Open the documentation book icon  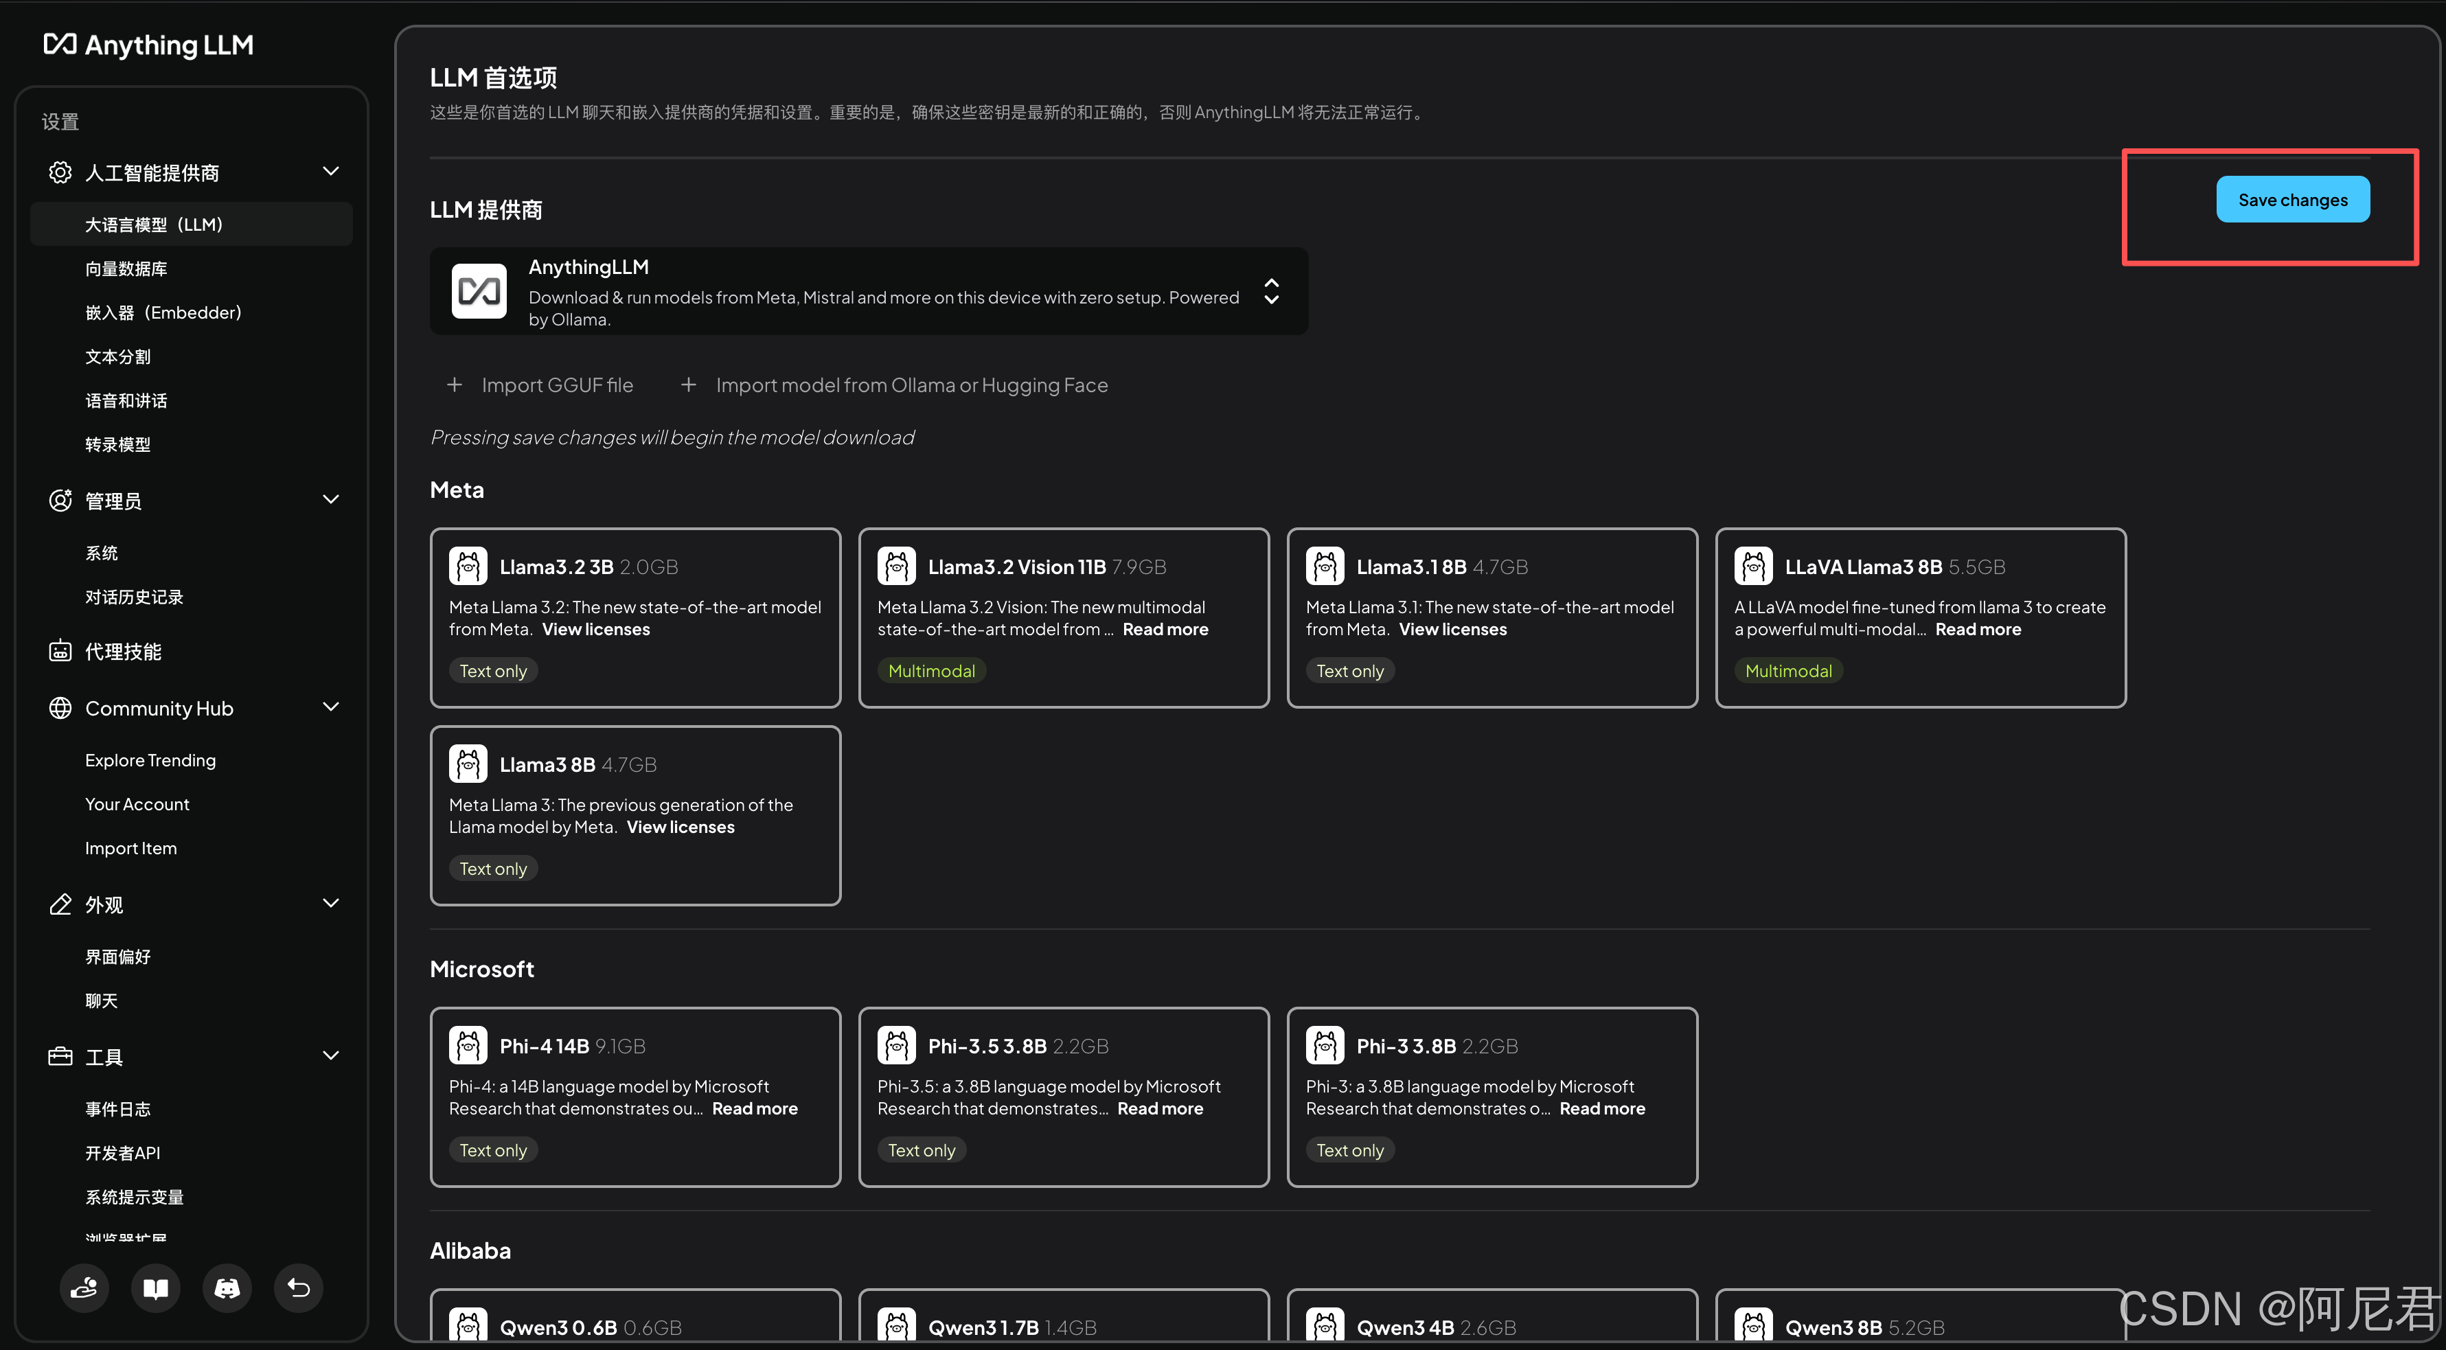(x=156, y=1288)
